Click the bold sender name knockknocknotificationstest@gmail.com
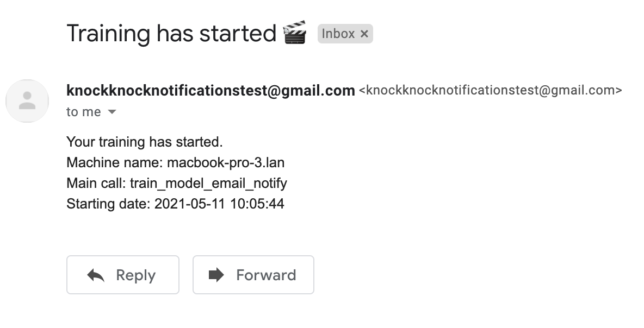 point(210,90)
